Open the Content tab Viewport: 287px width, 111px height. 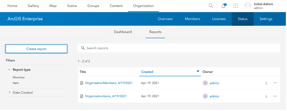pos(116,6)
